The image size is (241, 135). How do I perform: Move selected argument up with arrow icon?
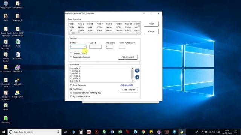pos(137,70)
